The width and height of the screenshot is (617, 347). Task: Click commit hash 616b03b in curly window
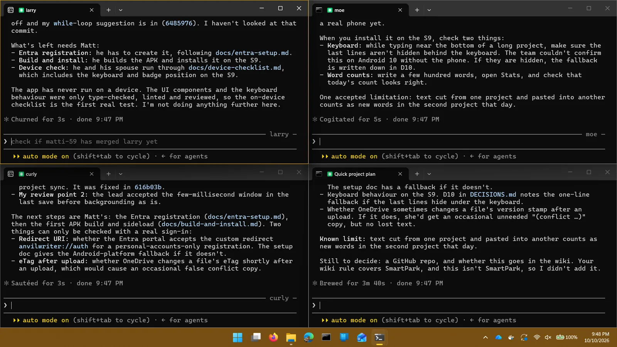148,187
